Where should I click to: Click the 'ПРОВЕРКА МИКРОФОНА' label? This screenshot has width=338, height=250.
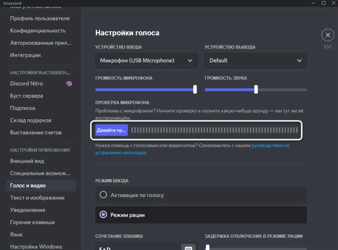(x=122, y=103)
